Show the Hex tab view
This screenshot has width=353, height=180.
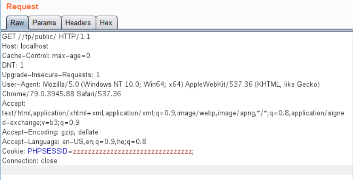click(x=106, y=22)
